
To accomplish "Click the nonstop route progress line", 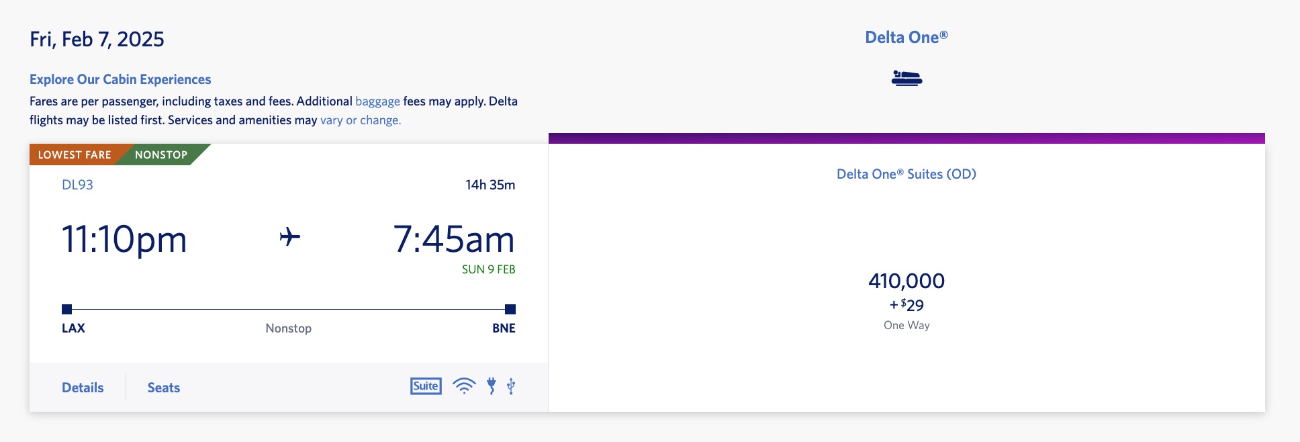I will click(x=289, y=310).
